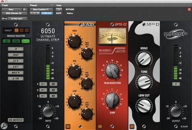Click the MOO-D TONE knob

click(144, 82)
